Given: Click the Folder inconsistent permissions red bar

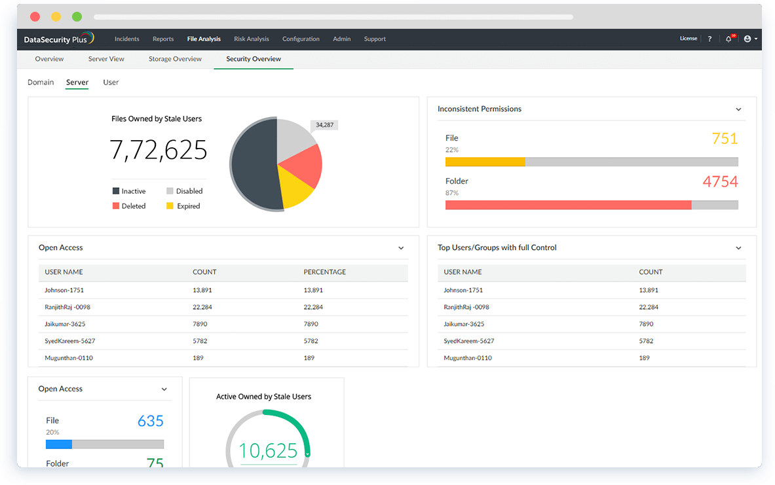Looking at the screenshot, I should [x=568, y=205].
